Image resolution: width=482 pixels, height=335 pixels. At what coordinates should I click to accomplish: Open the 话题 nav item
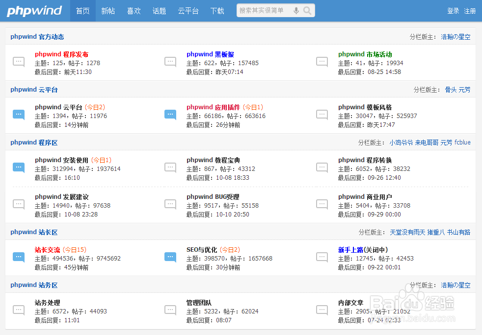tap(159, 11)
